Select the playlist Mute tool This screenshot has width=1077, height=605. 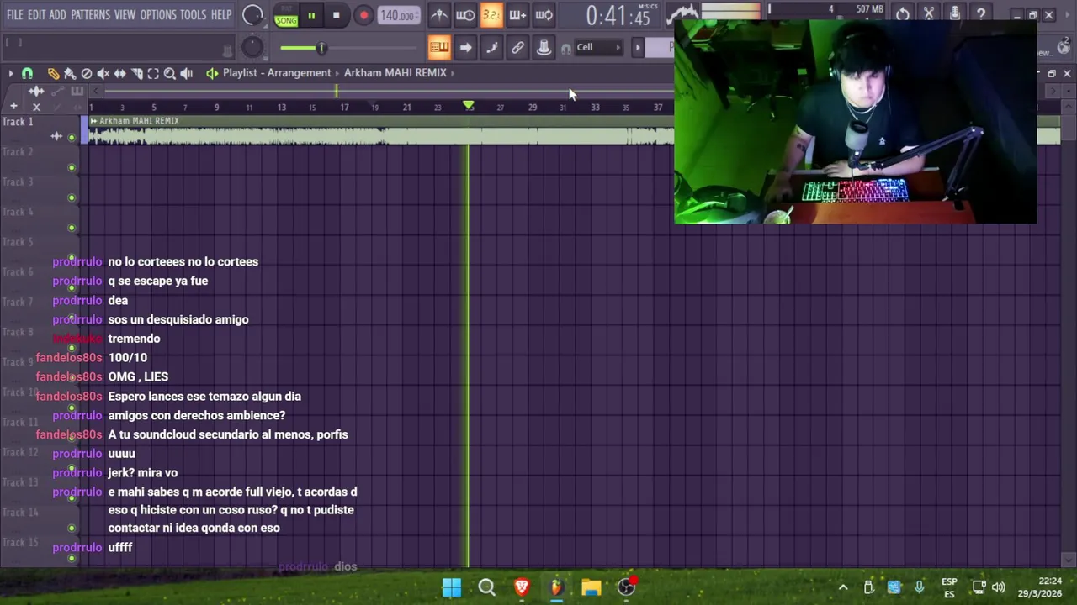click(103, 73)
